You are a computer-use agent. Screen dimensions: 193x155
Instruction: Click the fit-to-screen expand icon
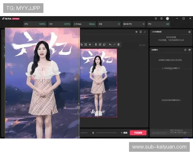86,44
